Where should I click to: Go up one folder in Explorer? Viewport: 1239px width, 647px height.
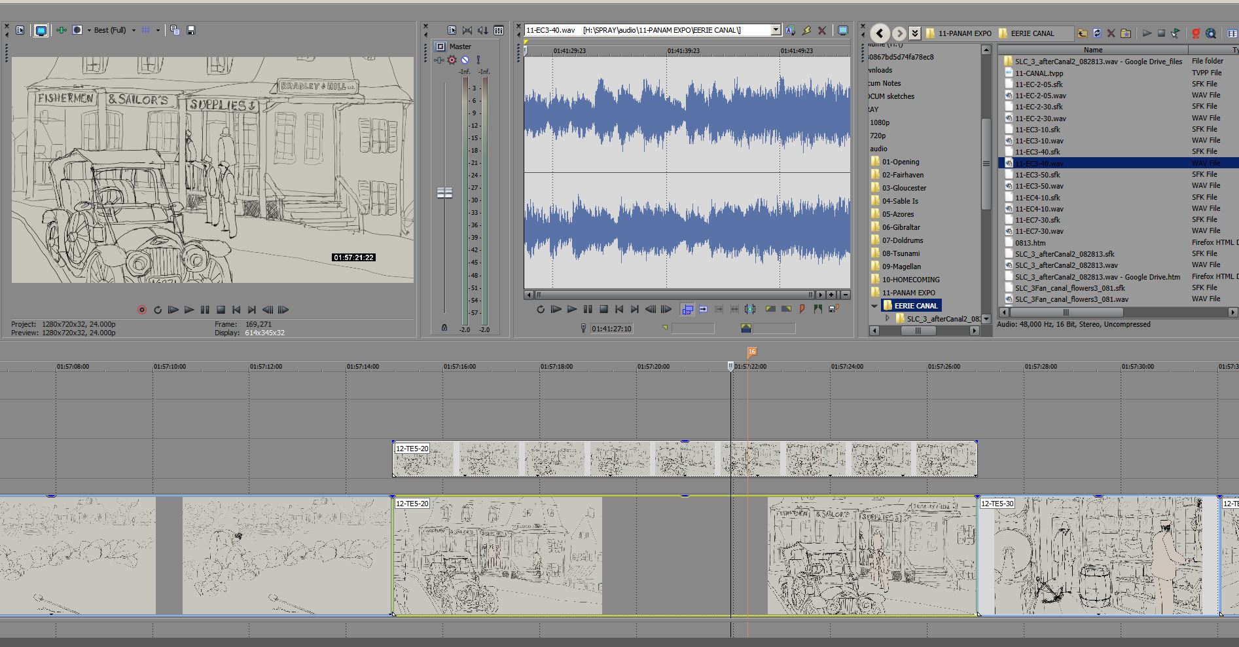[x=1082, y=33]
